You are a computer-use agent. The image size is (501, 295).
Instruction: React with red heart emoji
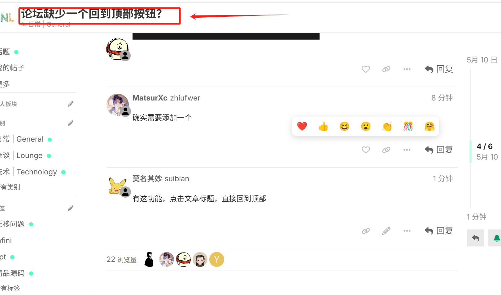(x=302, y=126)
